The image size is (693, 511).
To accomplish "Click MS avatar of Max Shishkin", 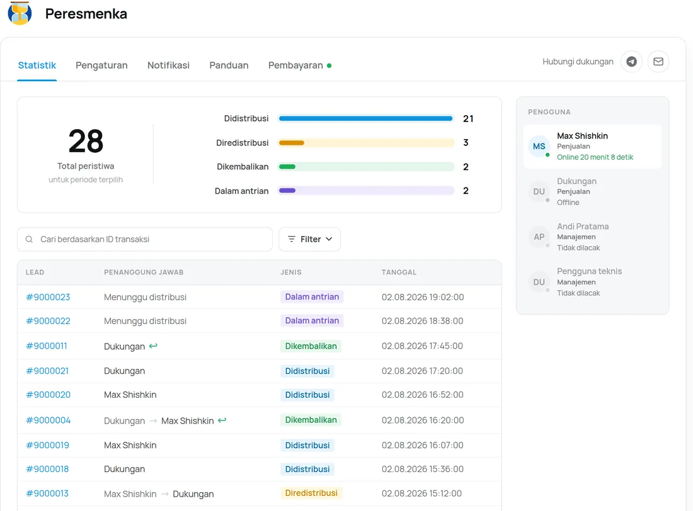I will point(539,146).
